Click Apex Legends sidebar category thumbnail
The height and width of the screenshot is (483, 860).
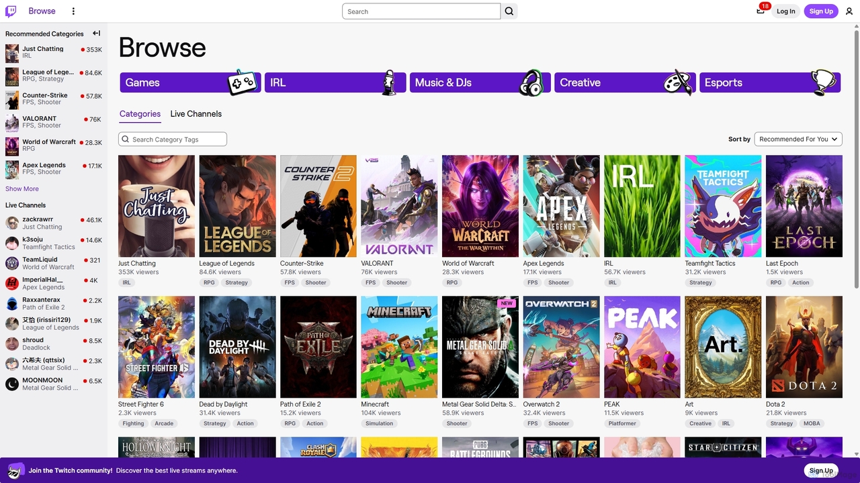pyautogui.click(x=12, y=169)
